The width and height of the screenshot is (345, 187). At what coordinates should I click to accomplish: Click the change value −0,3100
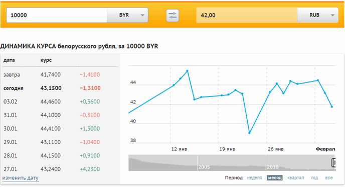tap(90, 115)
